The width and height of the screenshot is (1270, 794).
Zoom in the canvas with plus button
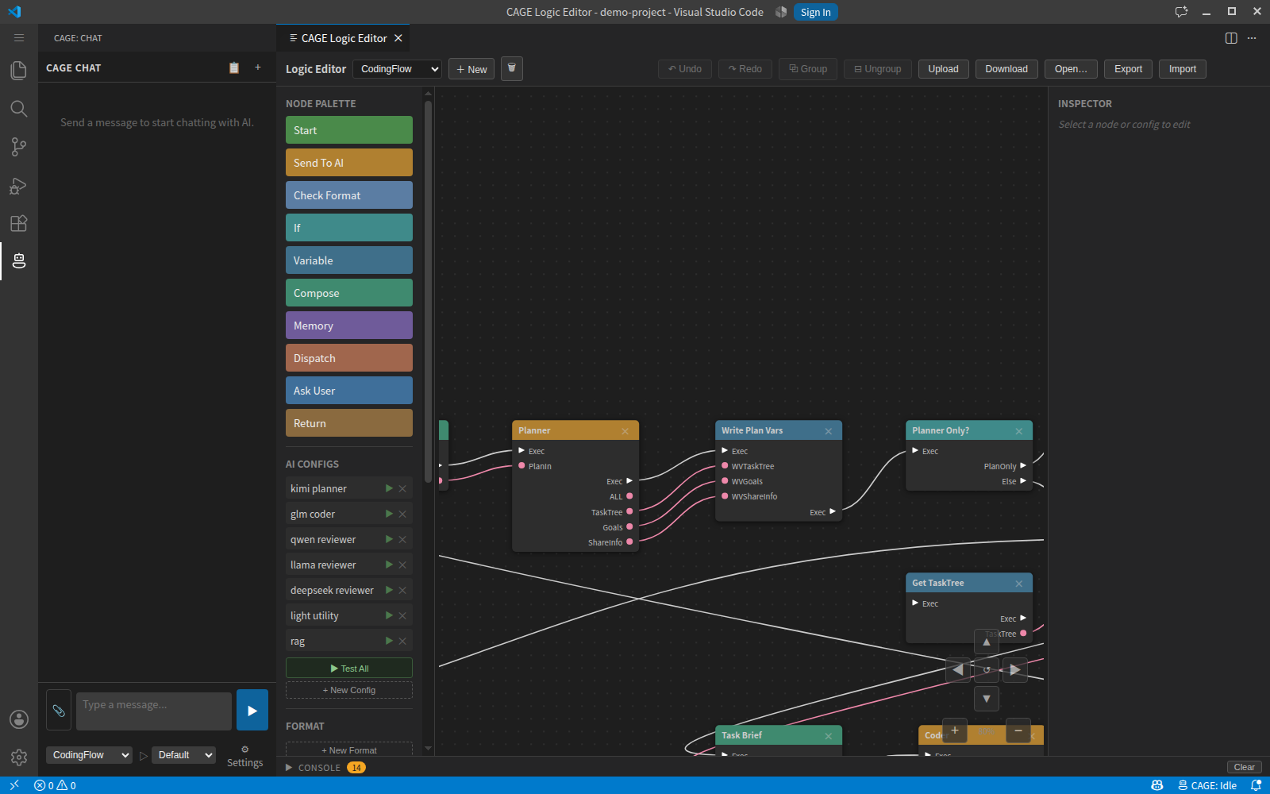click(955, 730)
